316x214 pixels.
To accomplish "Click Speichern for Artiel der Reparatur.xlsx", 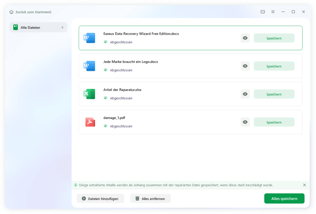I will pyautogui.click(x=274, y=94).
